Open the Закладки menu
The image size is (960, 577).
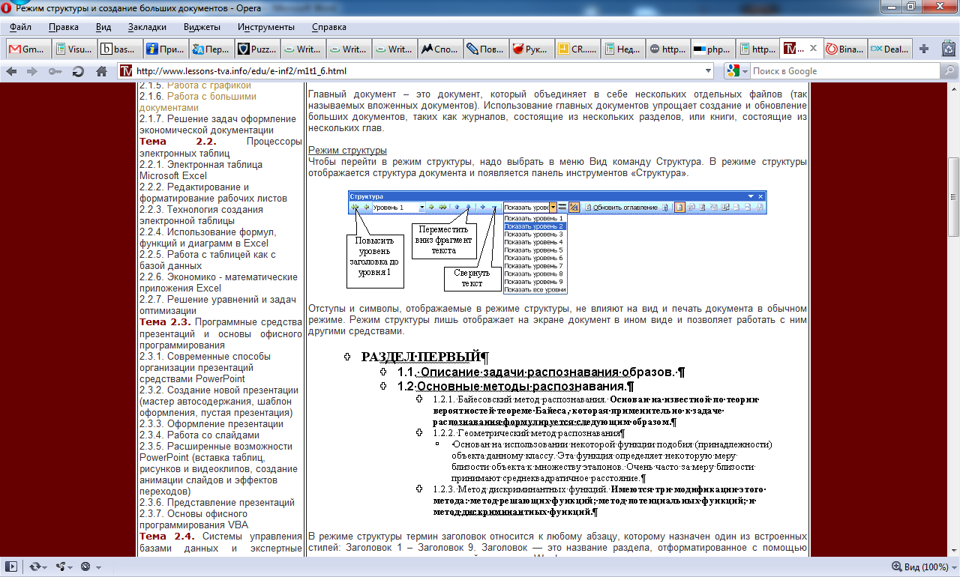click(147, 27)
